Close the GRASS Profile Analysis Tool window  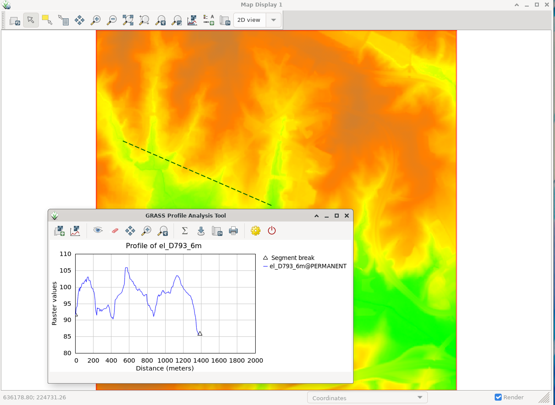coord(347,215)
